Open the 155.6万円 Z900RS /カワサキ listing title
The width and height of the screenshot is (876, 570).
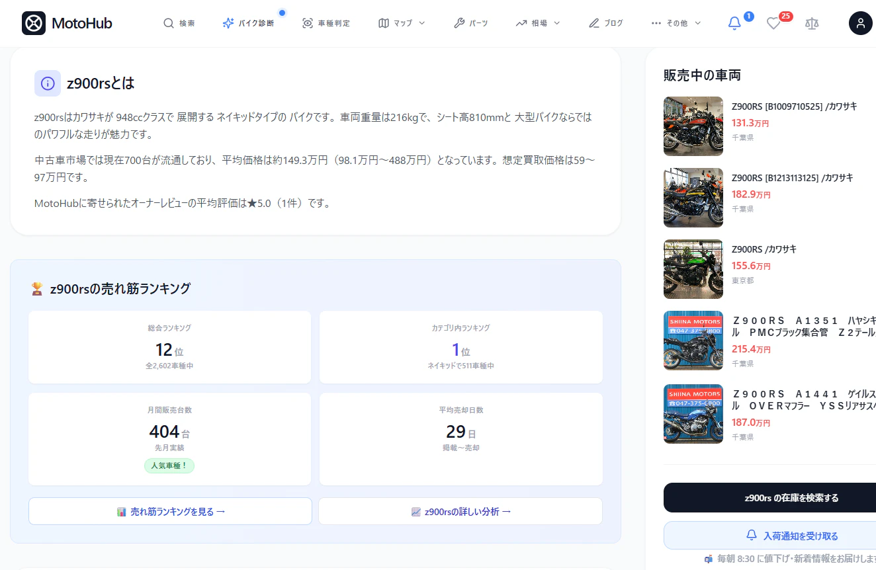tap(764, 249)
